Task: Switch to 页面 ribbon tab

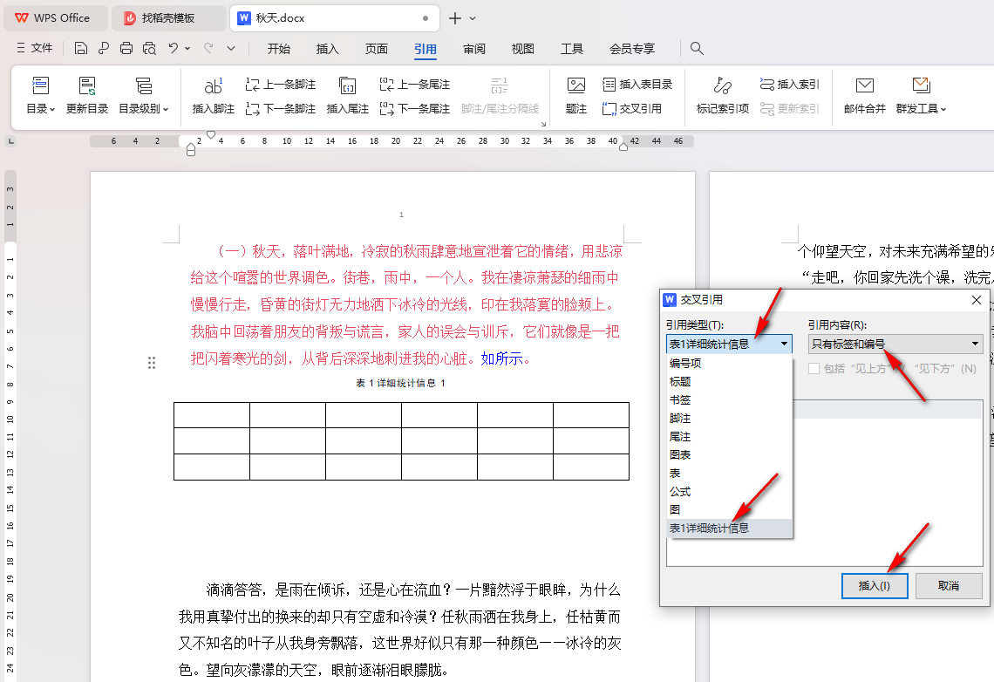Action: pos(376,49)
